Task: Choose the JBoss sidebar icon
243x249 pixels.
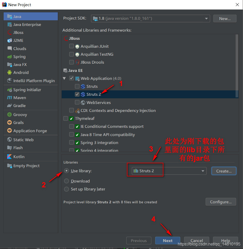Action: pyautogui.click(x=10, y=32)
